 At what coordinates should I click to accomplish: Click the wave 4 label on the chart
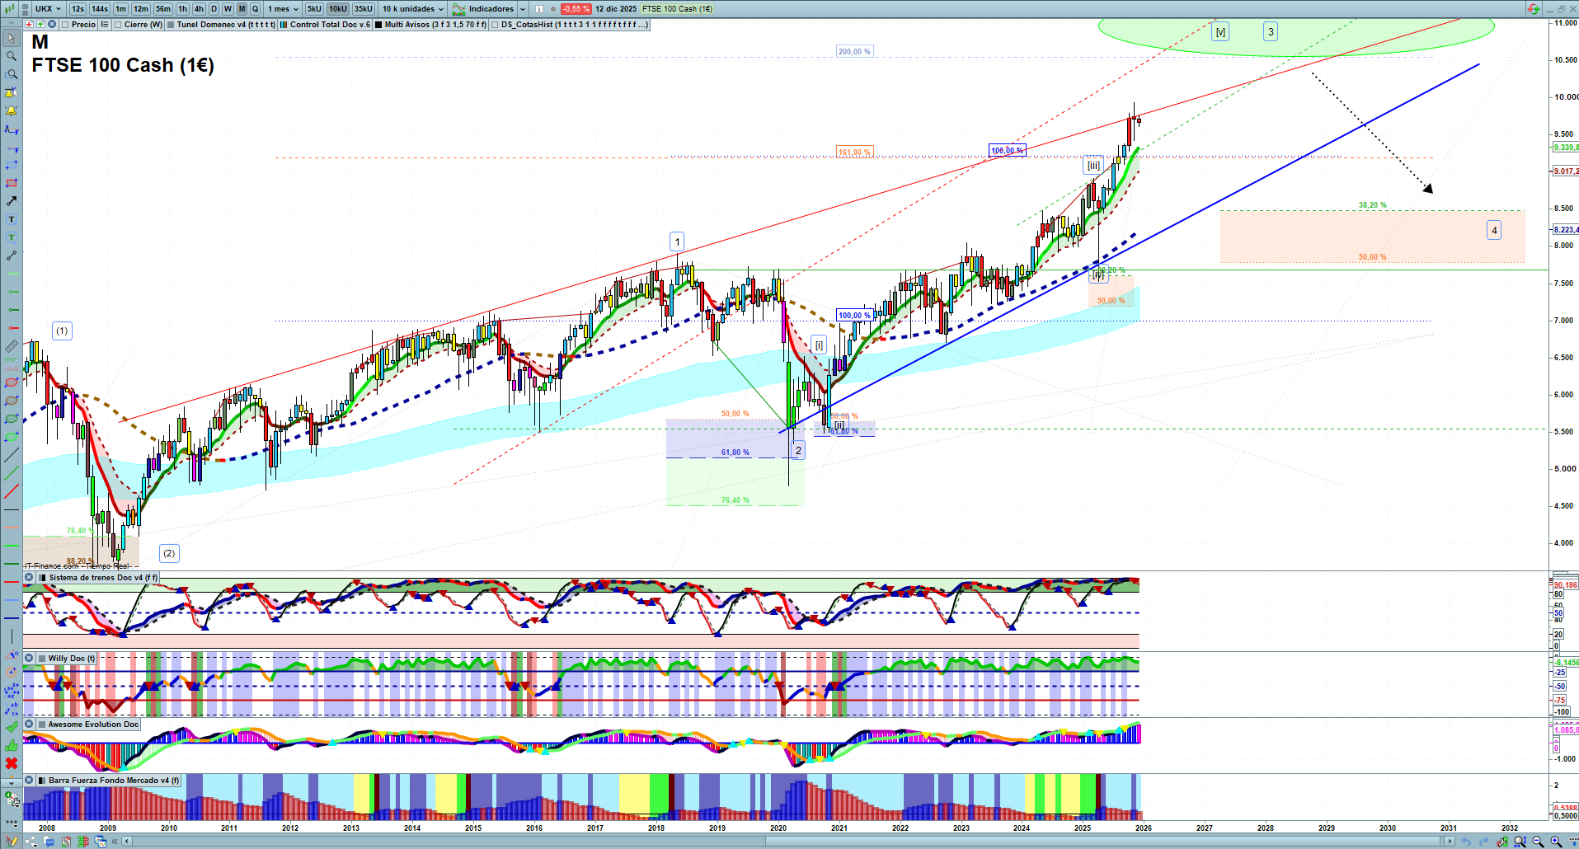click(1494, 231)
